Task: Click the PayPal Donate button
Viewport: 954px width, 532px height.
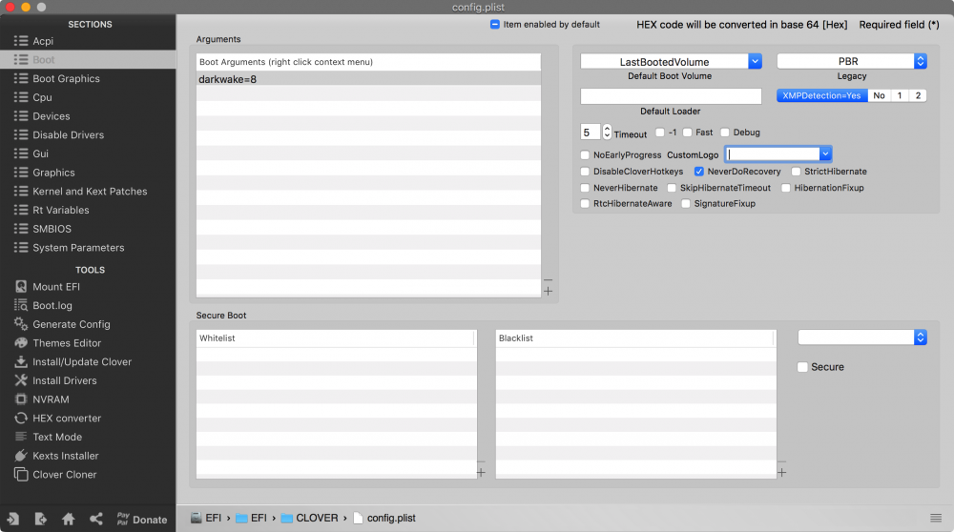Action: tap(142, 520)
